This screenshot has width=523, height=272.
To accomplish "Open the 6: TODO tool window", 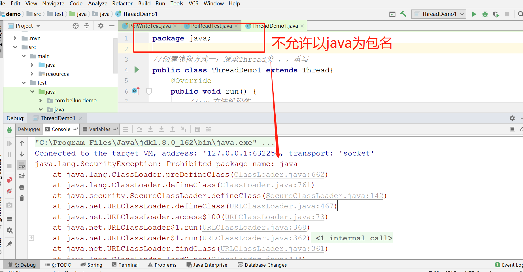I will pos(58,265).
